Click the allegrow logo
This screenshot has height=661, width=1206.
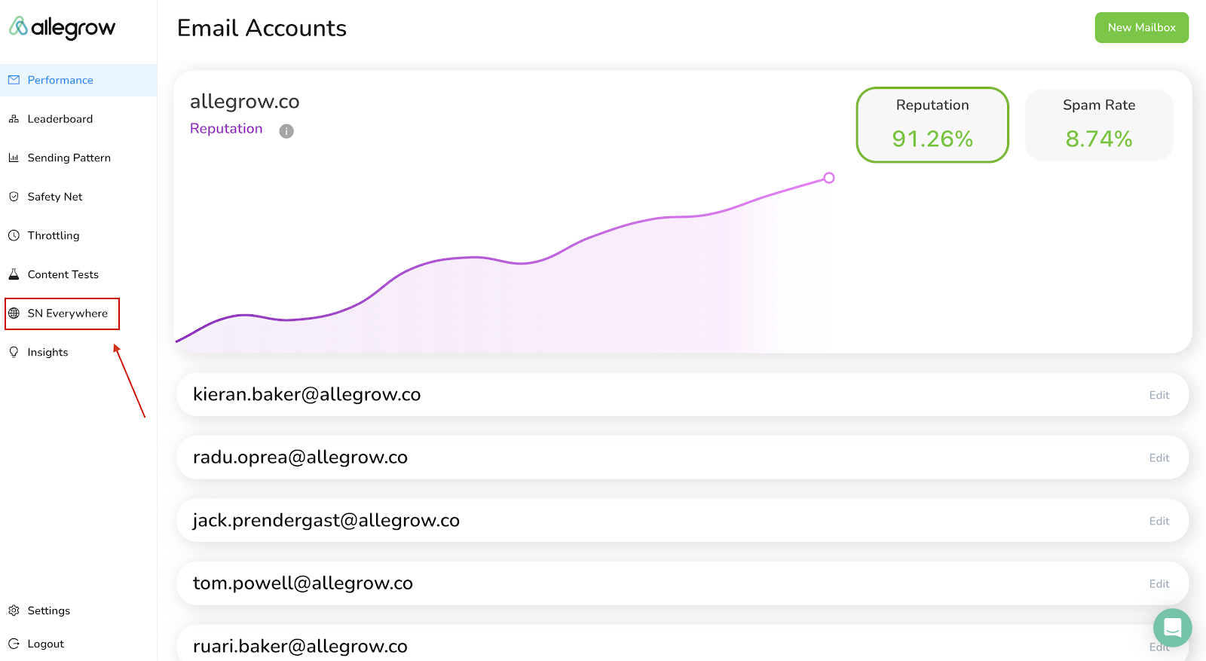tap(62, 28)
